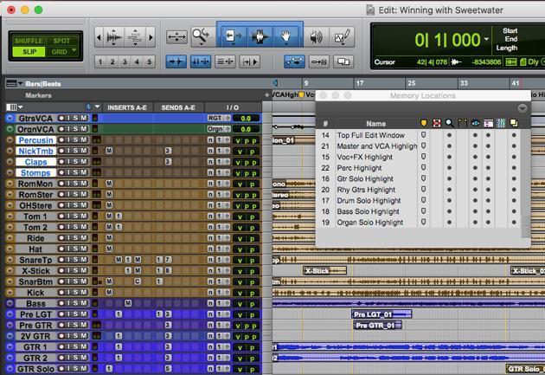Select zoom preset 5
Viewport: 545px width, 375px height.
[x=149, y=61]
